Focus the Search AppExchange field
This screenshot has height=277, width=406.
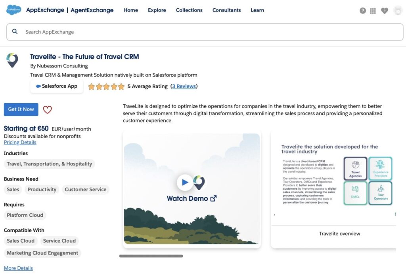click(x=205, y=32)
